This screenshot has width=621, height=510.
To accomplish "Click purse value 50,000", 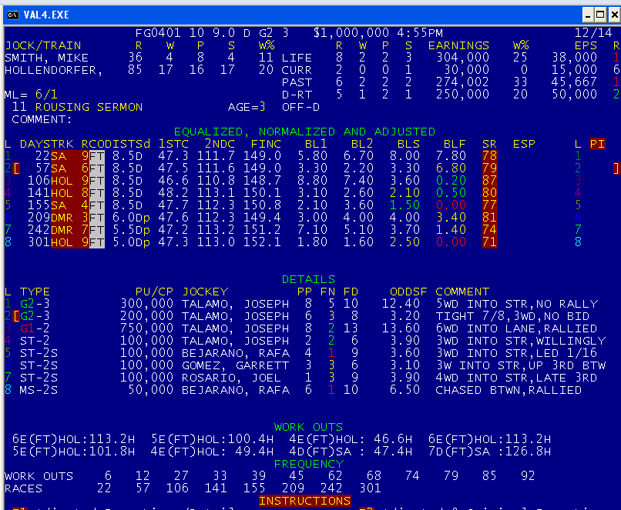I will pyautogui.click(x=150, y=390).
